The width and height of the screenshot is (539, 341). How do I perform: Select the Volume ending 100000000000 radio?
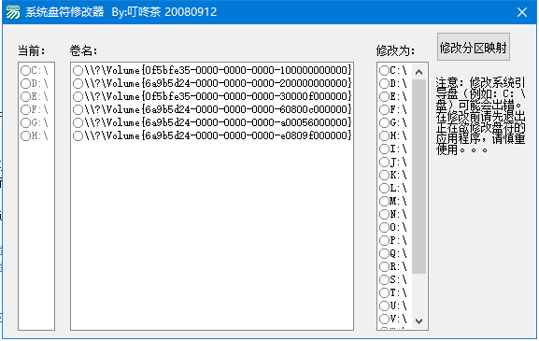(212, 70)
